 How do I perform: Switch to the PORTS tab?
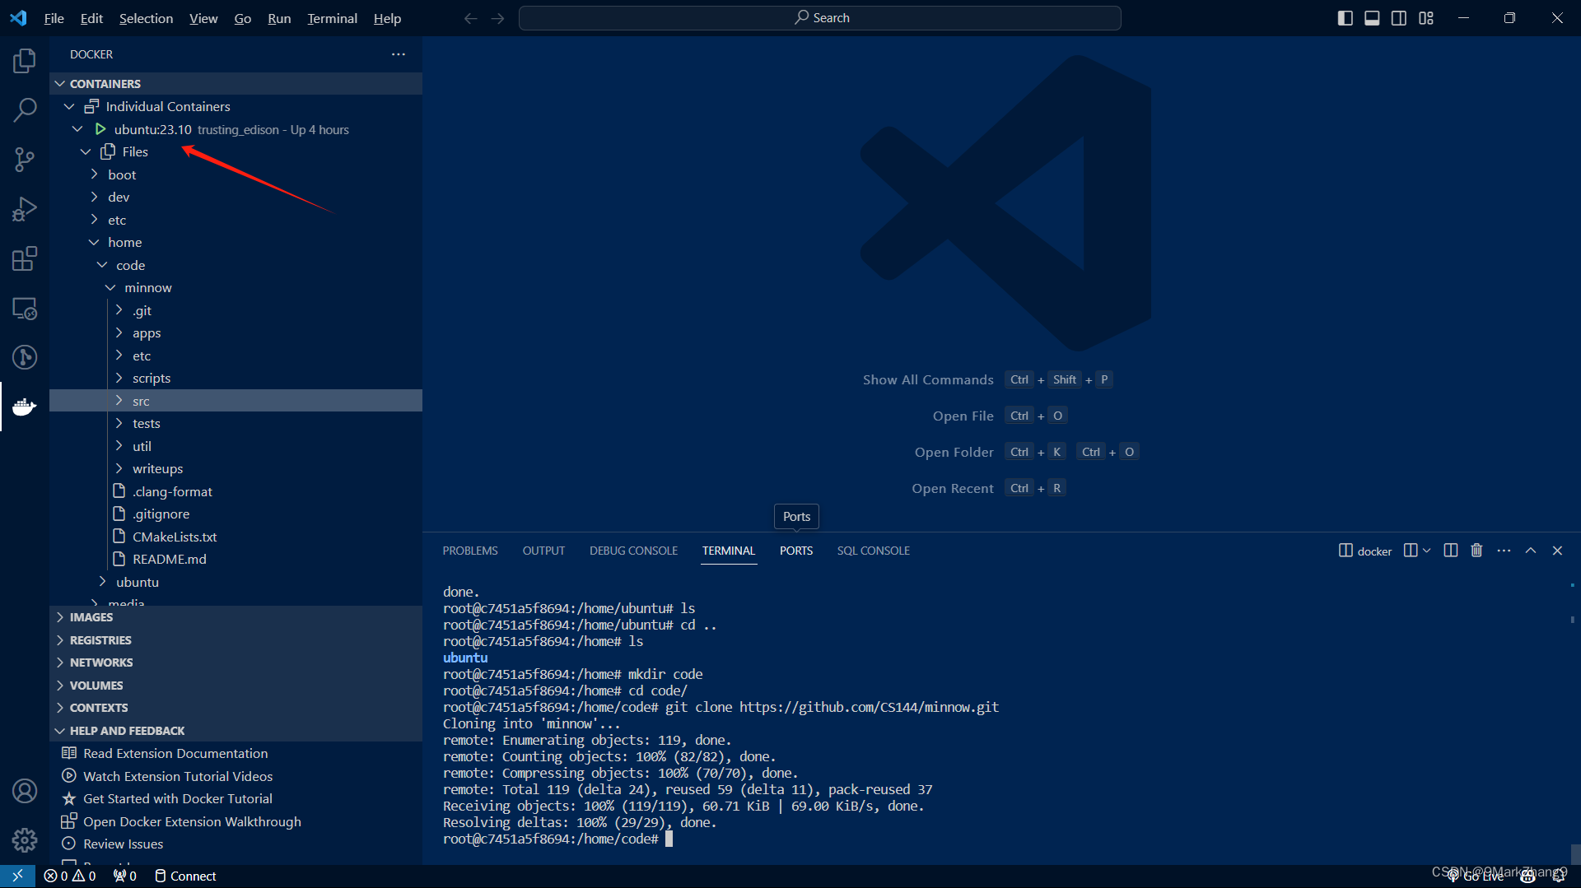point(796,551)
